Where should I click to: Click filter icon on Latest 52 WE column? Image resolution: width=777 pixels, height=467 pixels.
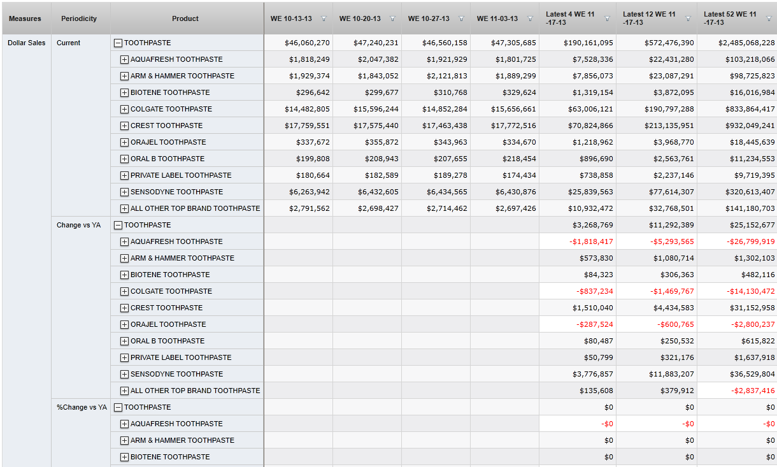769,19
